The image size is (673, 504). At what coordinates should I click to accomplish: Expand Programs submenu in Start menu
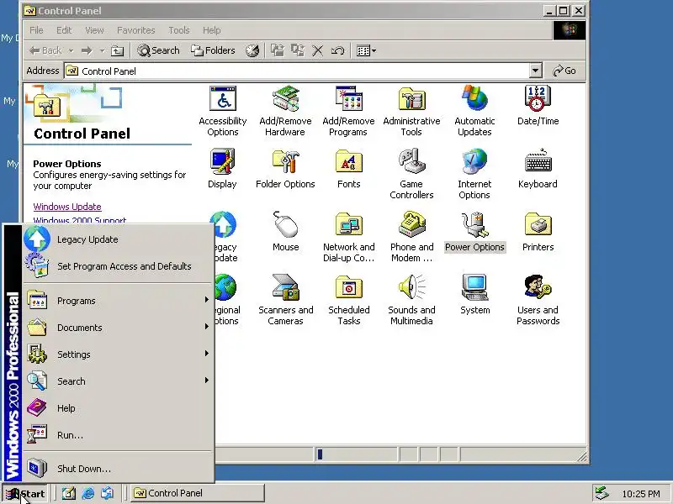118,301
